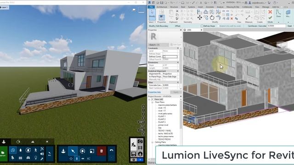Open Lumion Movie mode film icon
This screenshot has width=294, height=165.
140,148
